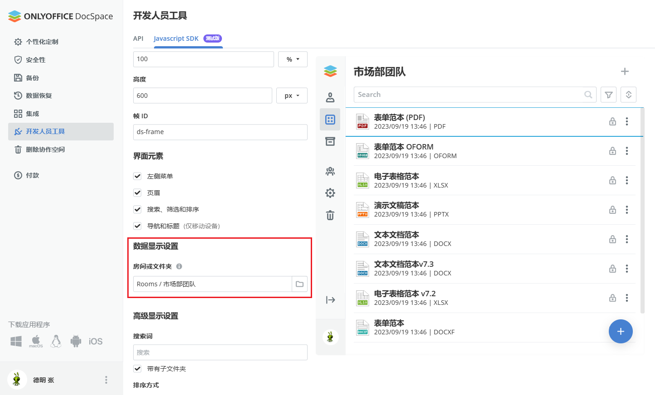This screenshot has height=395, width=655.
Task: Open the ONLYOFFICE DocSpace logo home
Action: click(x=60, y=16)
